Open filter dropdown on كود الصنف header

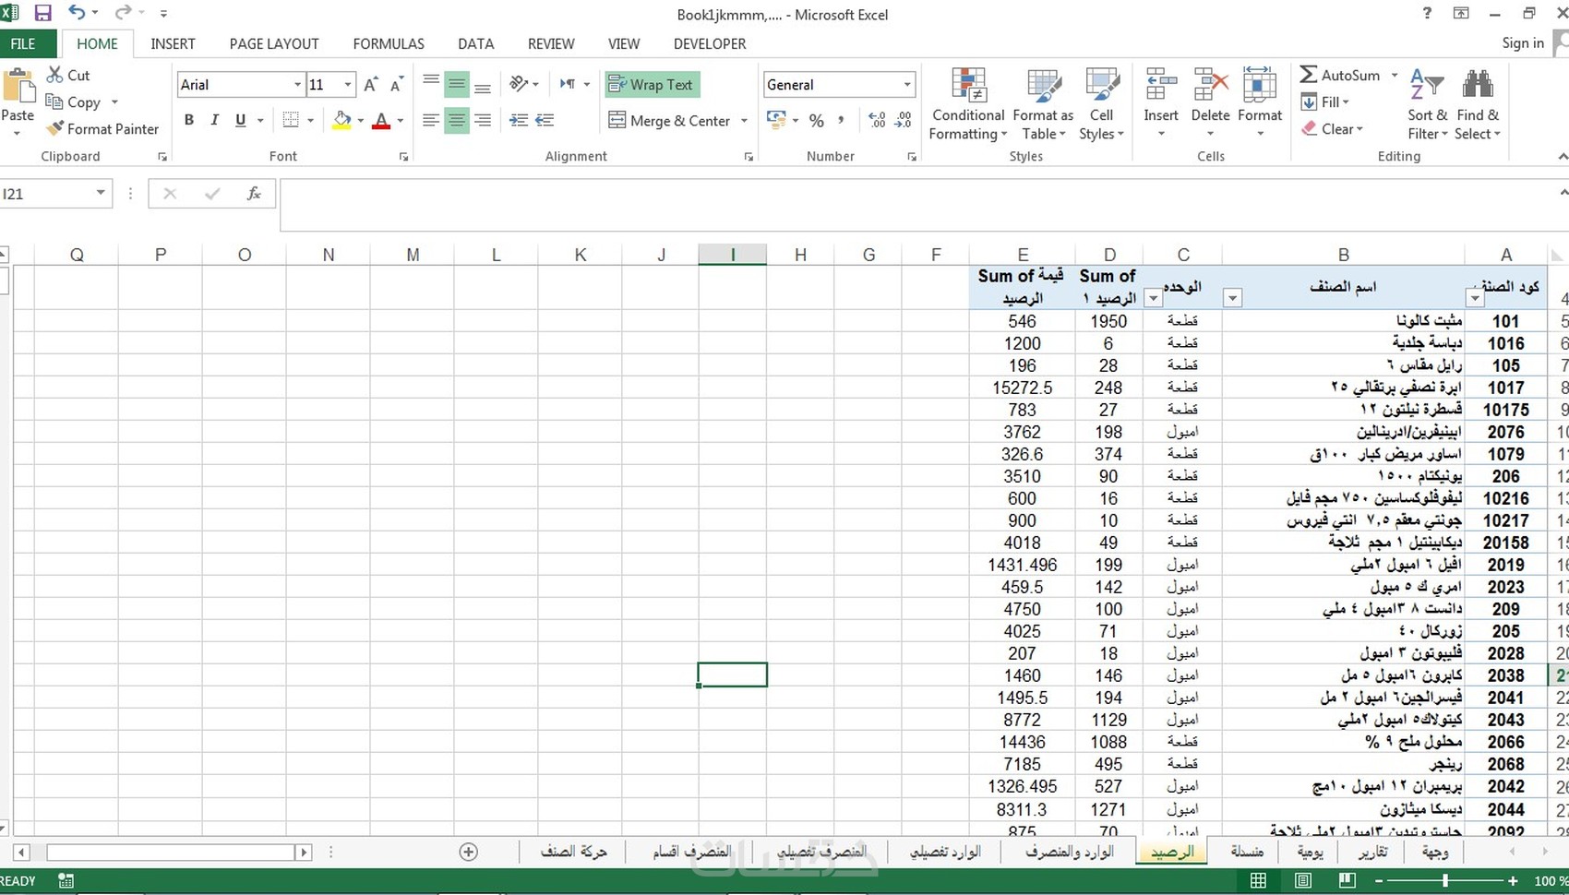click(x=1475, y=297)
